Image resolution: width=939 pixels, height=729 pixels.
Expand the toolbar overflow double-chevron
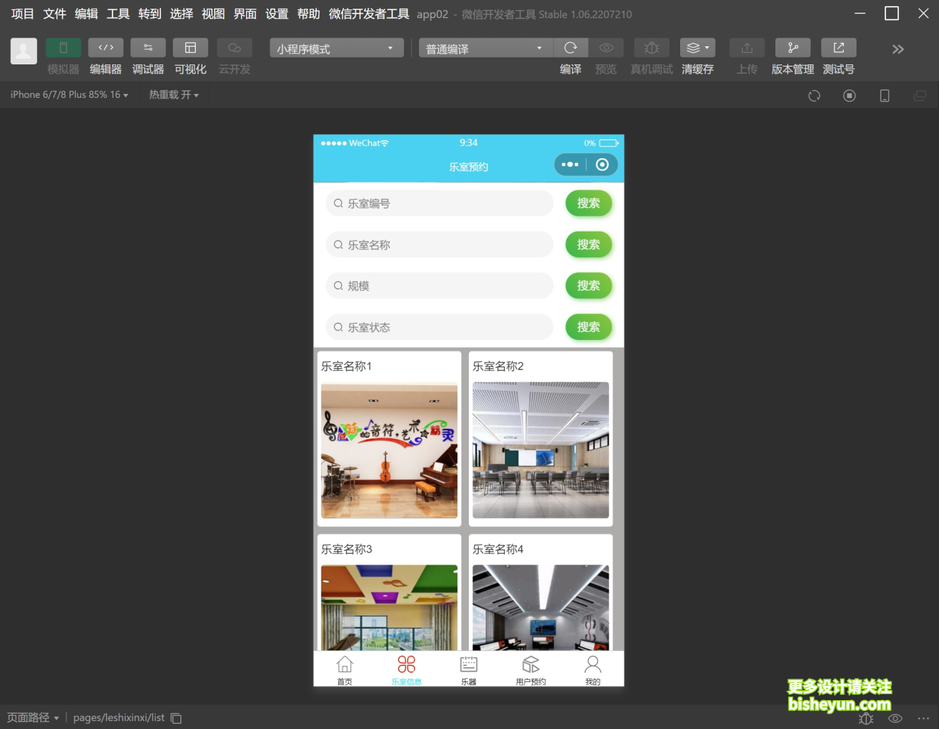click(x=898, y=49)
